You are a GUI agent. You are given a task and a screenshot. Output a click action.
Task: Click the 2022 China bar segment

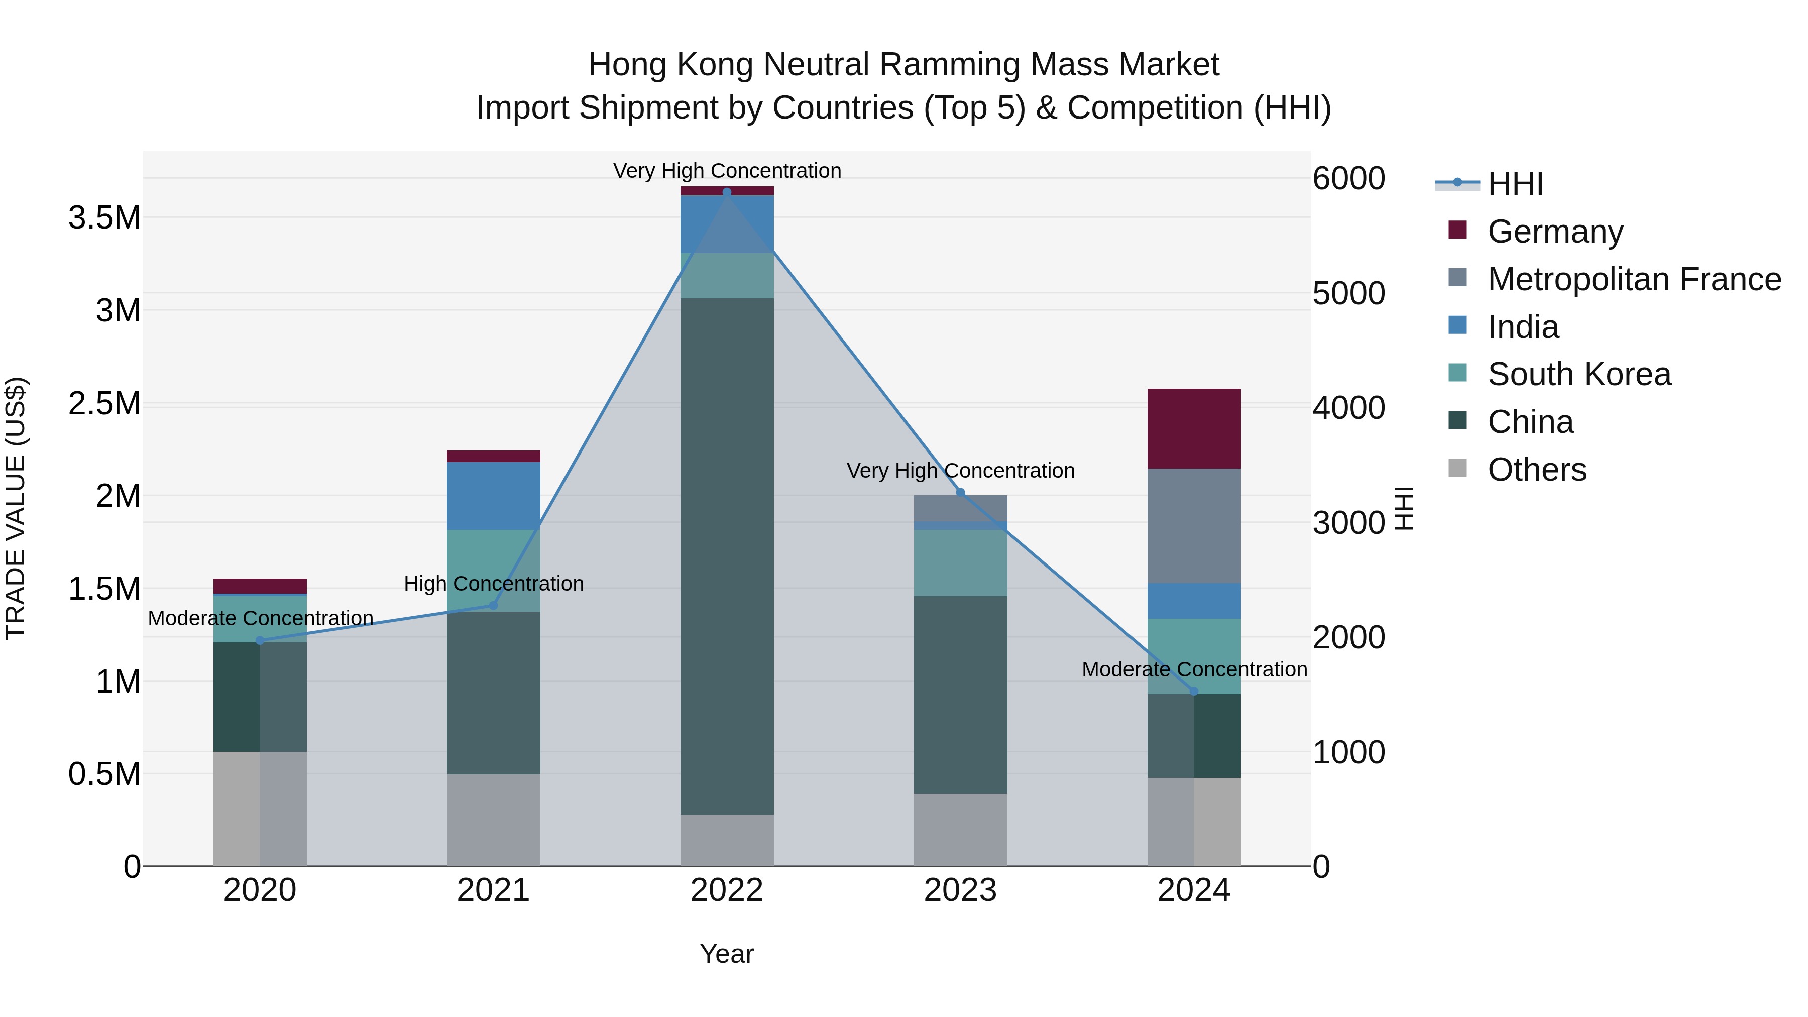(x=727, y=556)
